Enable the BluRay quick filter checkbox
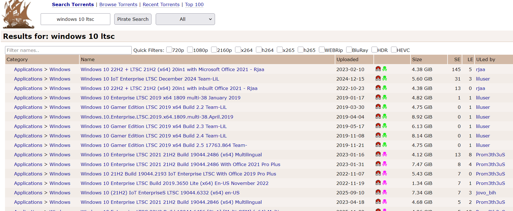This screenshot has width=513, height=211. [349, 50]
